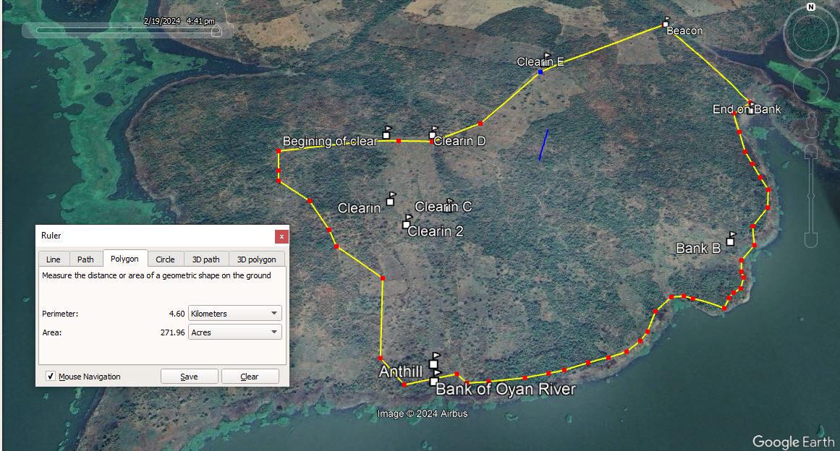This screenshot has width=840, height=451.
Task: Click the historical imagery time slider handle
Action: pos(215,31)
